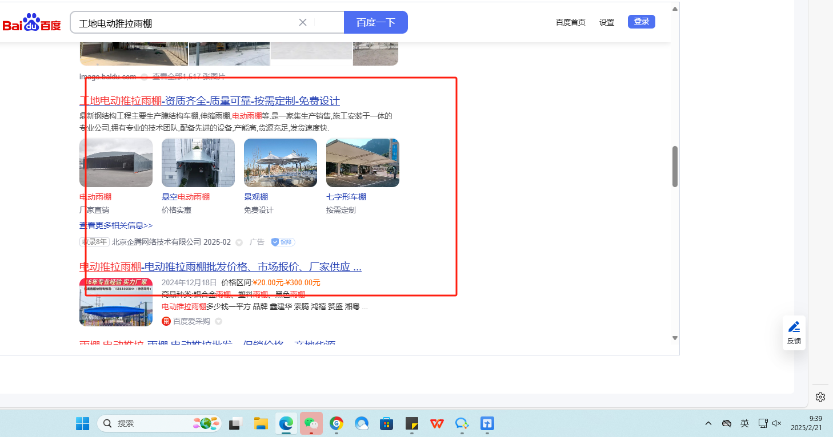Clear the search box with X icon
833x437 pixels.
click(x=303, y=22)
